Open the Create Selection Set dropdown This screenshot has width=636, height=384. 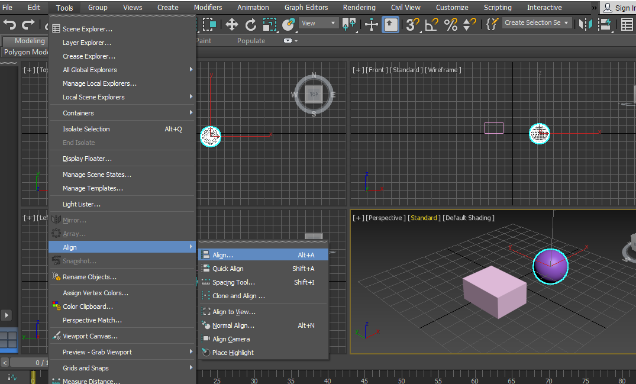click(537, 22)
